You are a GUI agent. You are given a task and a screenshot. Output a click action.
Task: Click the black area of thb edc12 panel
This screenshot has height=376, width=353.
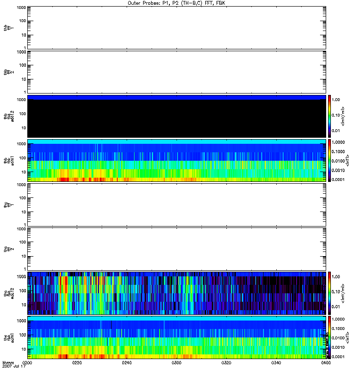point(176,118)
